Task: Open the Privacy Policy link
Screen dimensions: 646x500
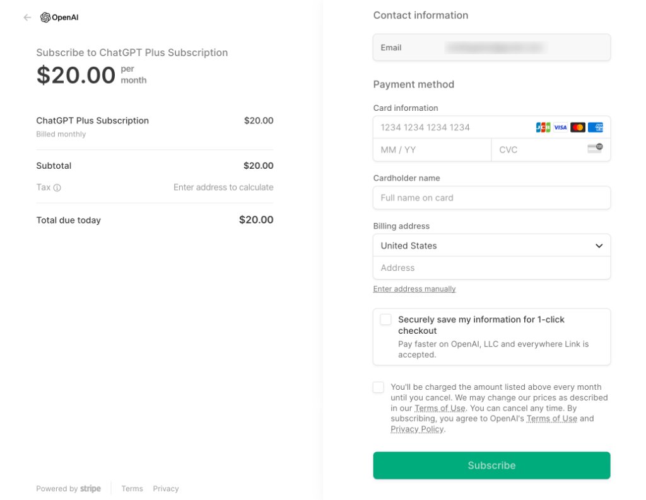Action: coord(417,429)
